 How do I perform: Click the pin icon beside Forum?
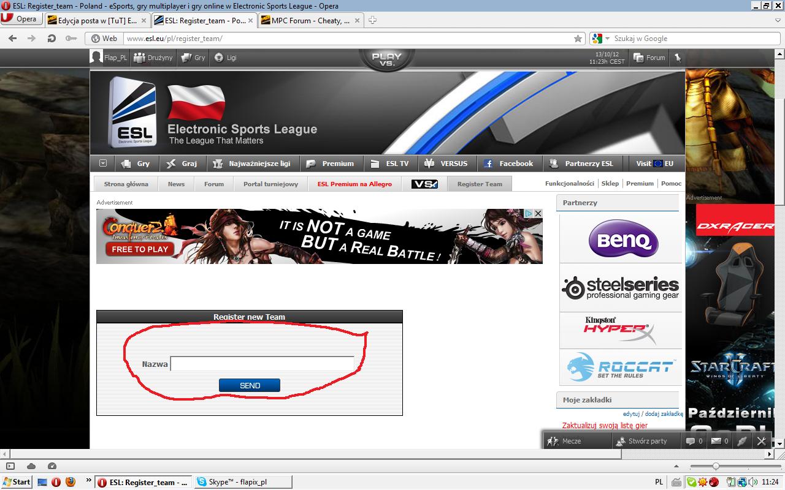[x=678, y=58]
